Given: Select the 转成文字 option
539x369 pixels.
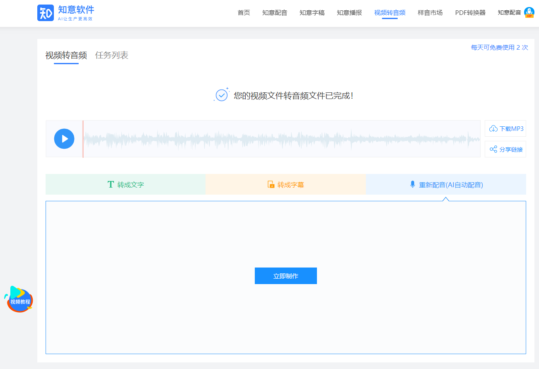Looking at the screenshot, I should [x=126, y=184].
